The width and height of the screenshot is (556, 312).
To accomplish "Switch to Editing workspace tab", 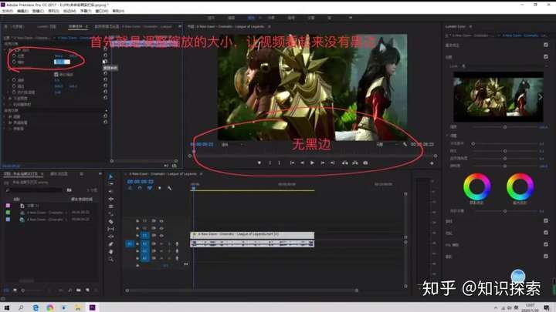I will click(231, 18).
